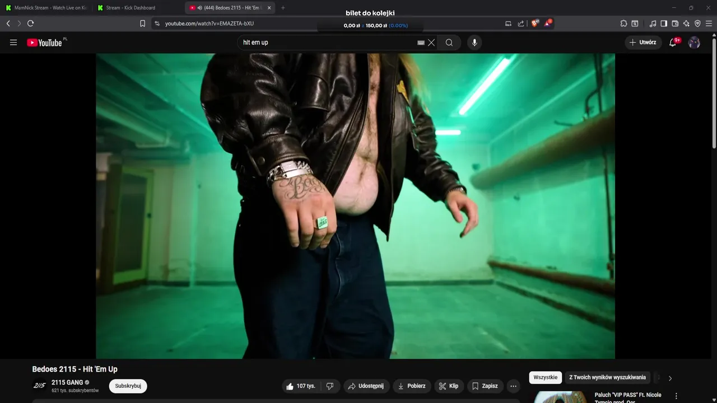Open options dots for Paluch VIP PASS video
This screenshot has height=403, width=717.
[x=676, y=396]
